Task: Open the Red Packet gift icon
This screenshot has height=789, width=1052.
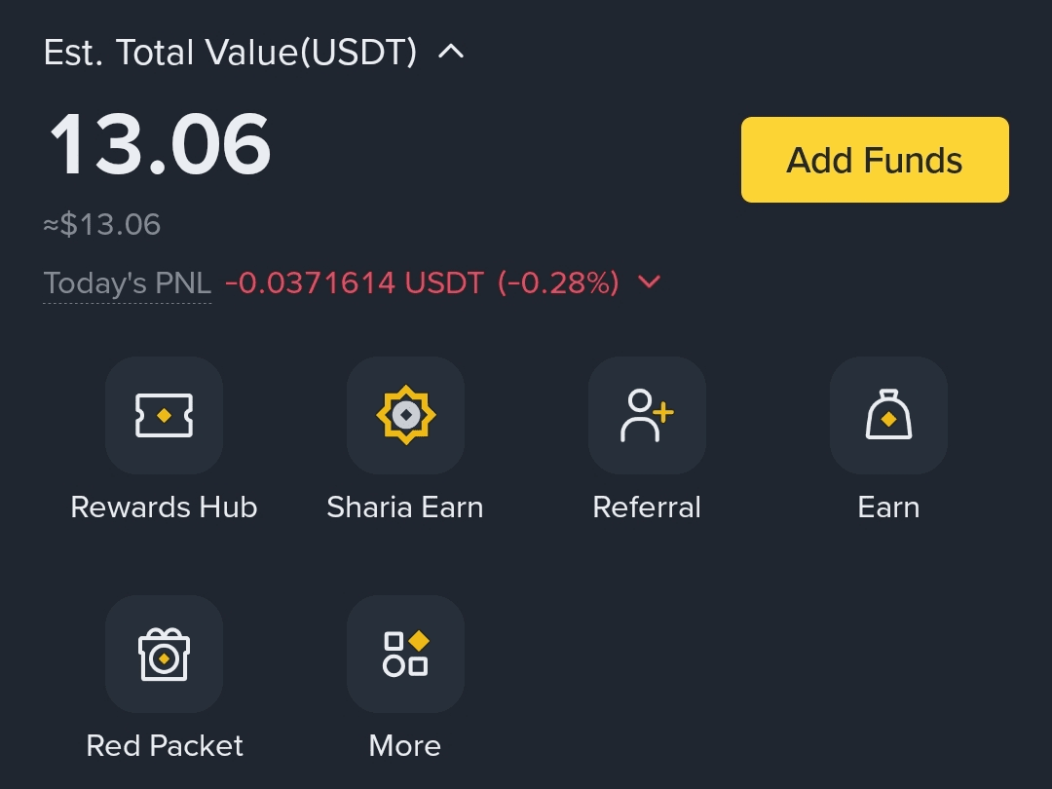Action: [x=164, y=654]
